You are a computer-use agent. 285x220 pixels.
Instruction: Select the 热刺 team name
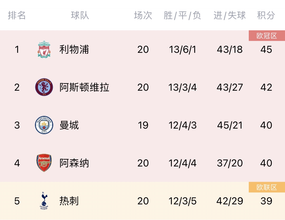69,201
